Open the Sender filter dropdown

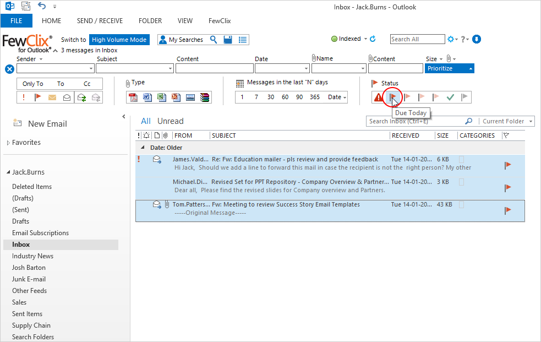pos(91,69)
